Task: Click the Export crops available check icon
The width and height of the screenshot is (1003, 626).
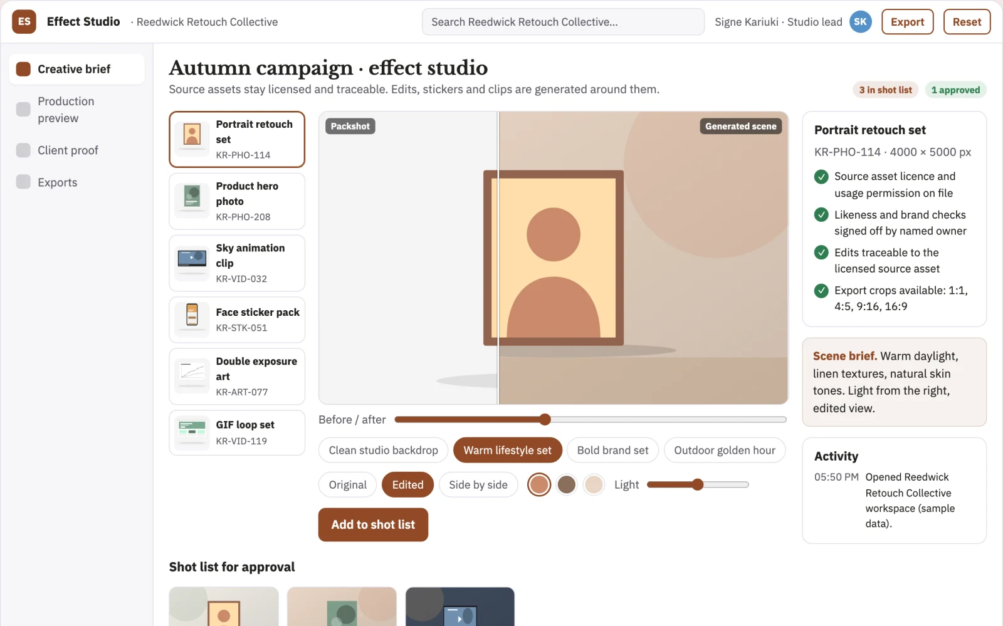Action: (x=821, y=291)
